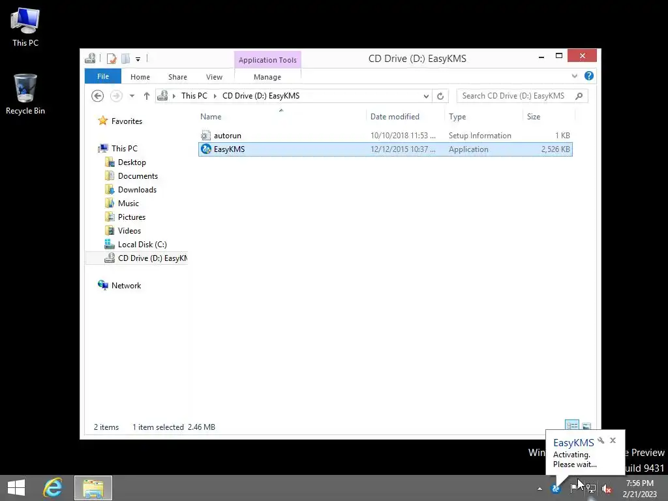Close the EasyKMS notification balloon
Viewport: 668px width, 501px height.
click(x=613, y=440)
